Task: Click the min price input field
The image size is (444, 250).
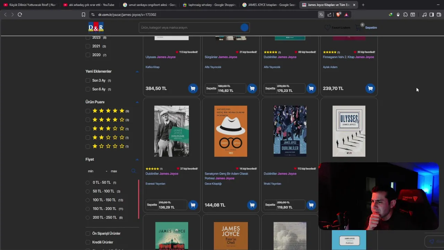Action: tap(94, 171)
